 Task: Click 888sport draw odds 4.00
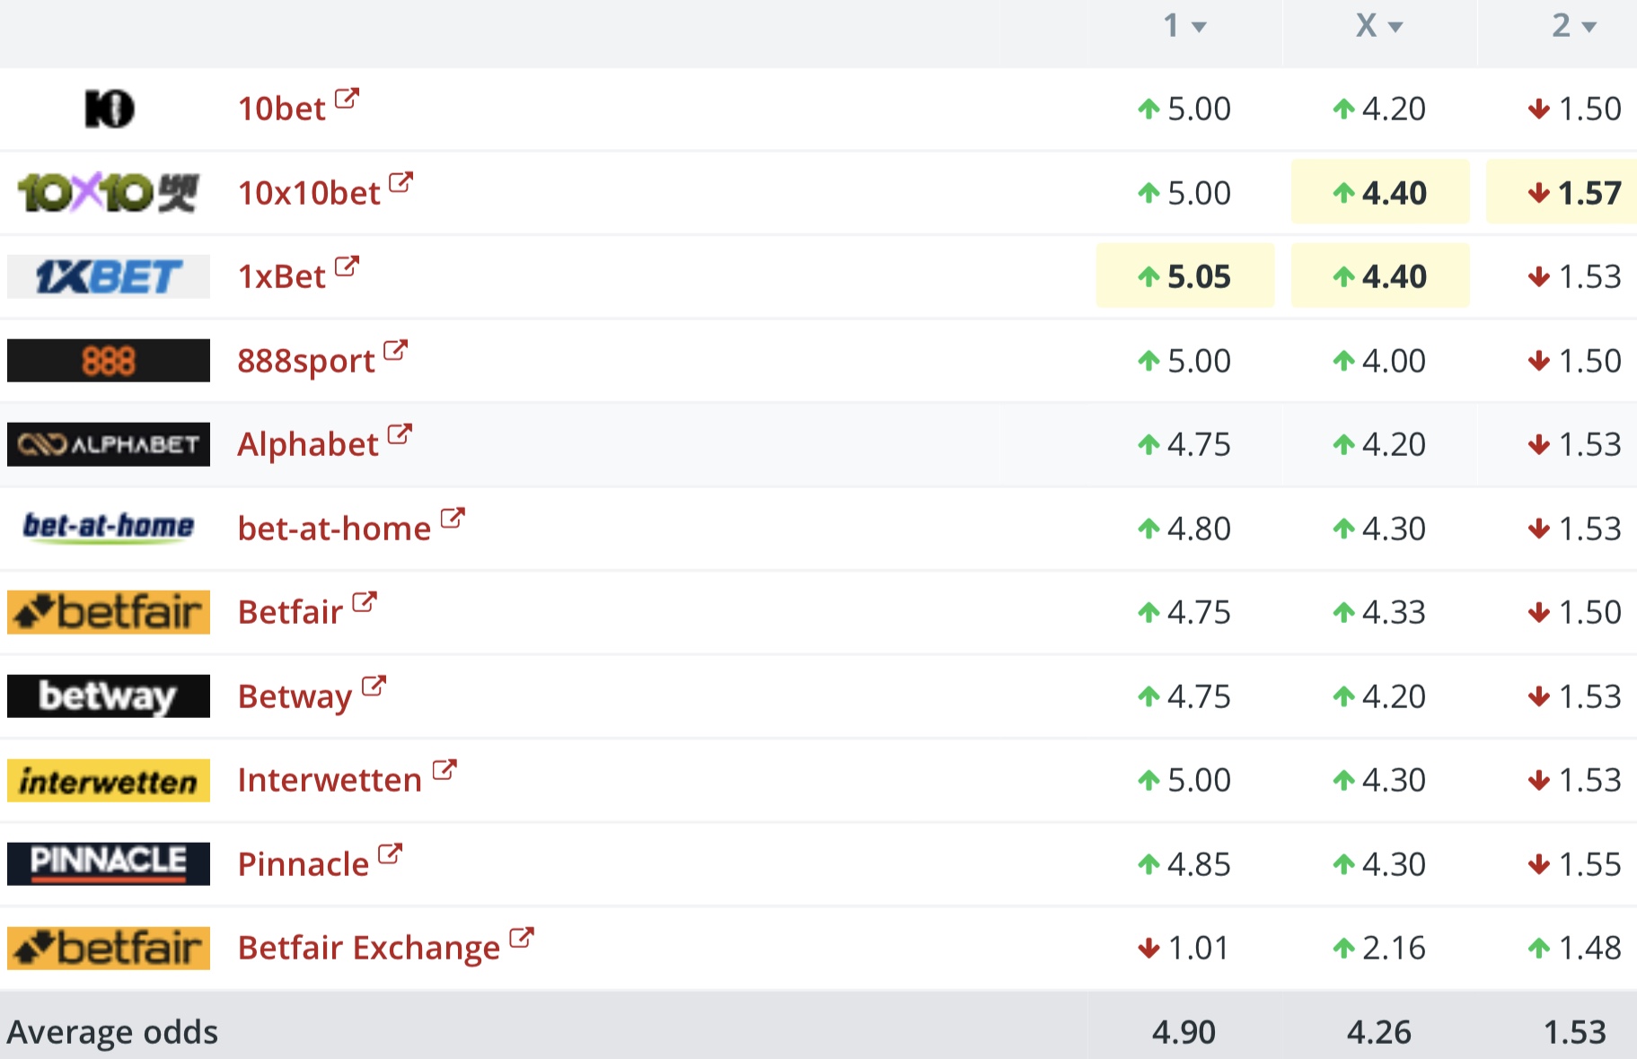point(1380,361)
